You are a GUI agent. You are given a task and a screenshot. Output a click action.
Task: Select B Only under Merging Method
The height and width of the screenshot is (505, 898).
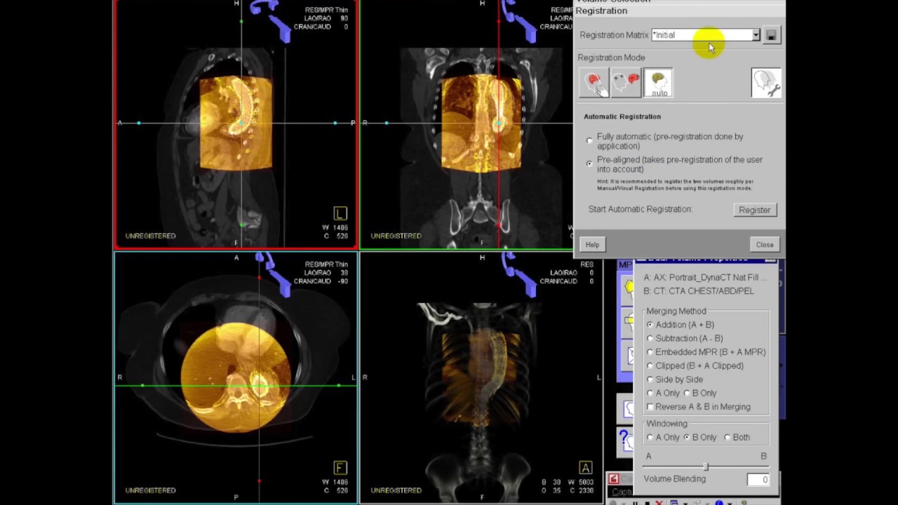pyautogui.click(x=687, y=393)
